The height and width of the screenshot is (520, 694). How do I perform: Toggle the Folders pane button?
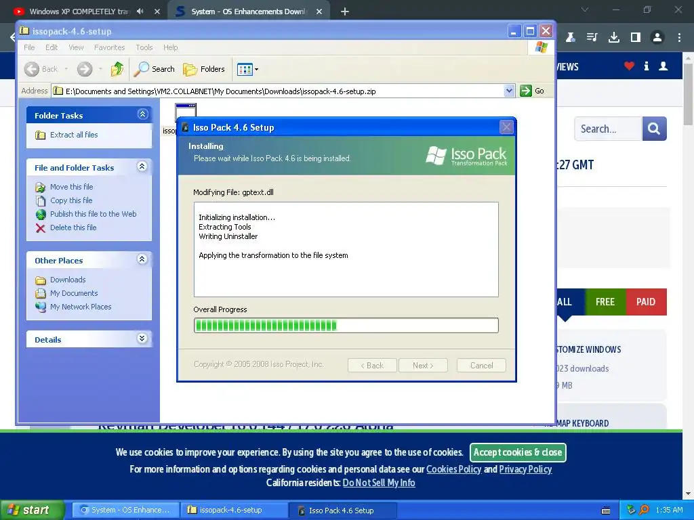[204, 69]
